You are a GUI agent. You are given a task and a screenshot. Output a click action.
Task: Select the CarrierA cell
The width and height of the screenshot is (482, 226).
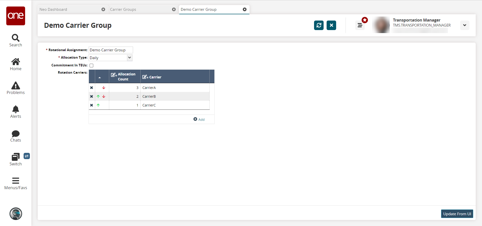point(175,88)
